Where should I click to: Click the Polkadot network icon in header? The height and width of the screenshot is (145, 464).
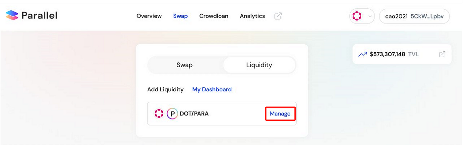click(357, 16)
